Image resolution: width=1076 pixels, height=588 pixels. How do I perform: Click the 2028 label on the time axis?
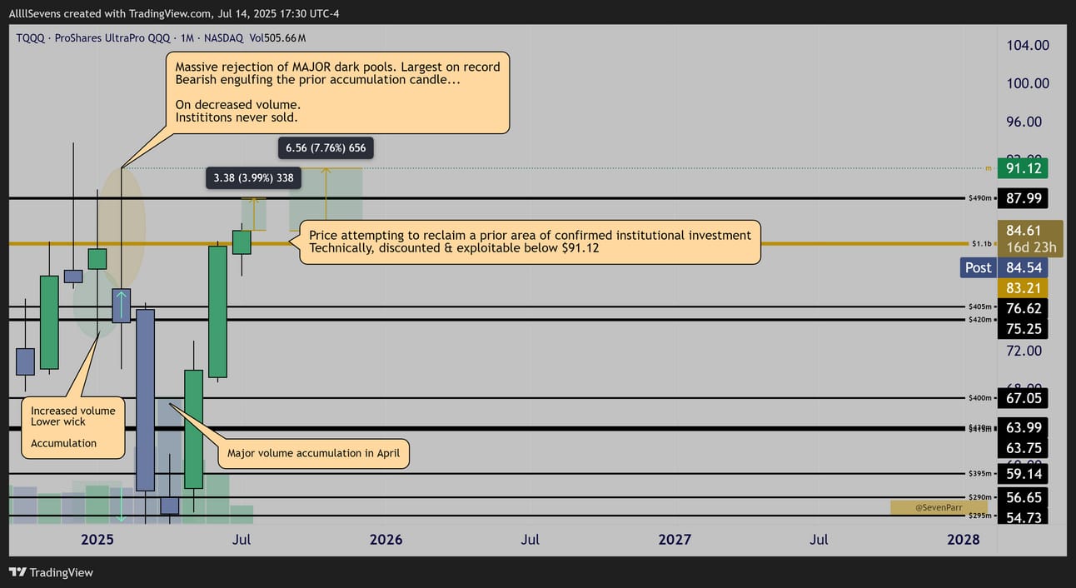(964, 540)
